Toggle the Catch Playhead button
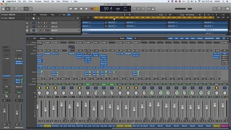The width and height of the screenshot is (231, 130). pos(69,15)
